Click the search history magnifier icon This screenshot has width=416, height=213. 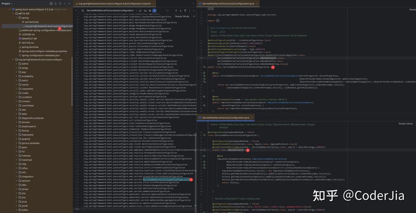click(83, 11)
